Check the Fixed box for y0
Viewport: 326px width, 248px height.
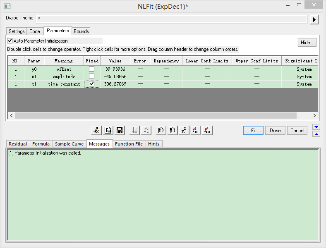point(92,69)
